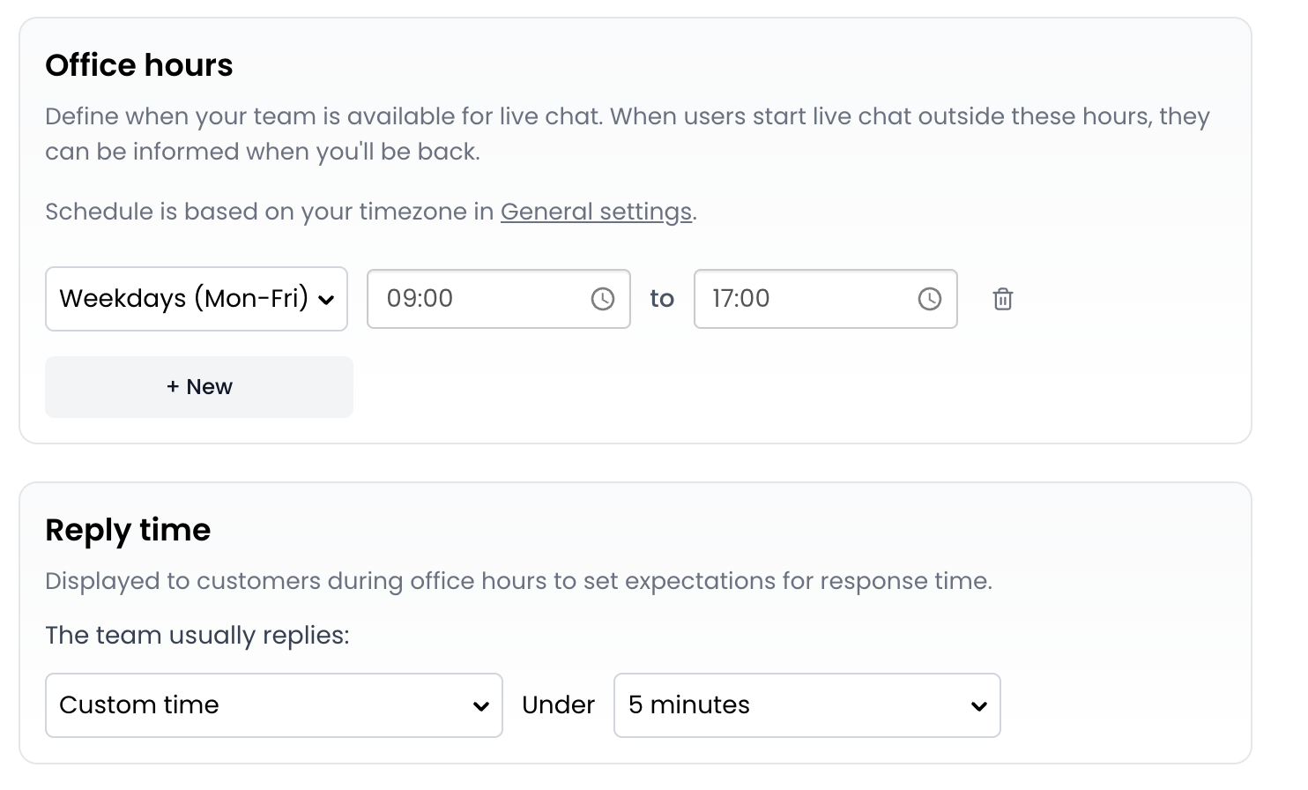This screenshot has height=790, width=1308.
Task: Click the "Under" label
Action: pyautogui.click(x=558, y=705)
